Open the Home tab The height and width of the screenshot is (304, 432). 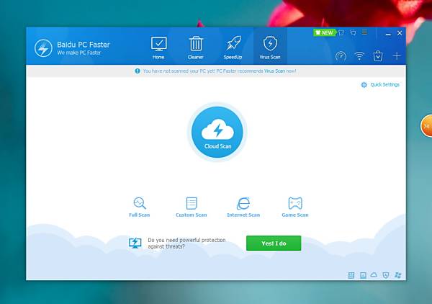click(x=158, y=48)
